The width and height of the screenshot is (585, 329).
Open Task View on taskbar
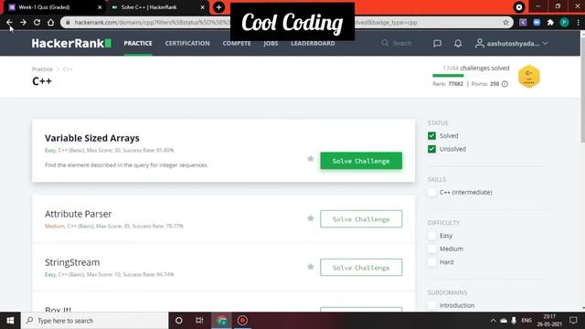click(199, 321)
